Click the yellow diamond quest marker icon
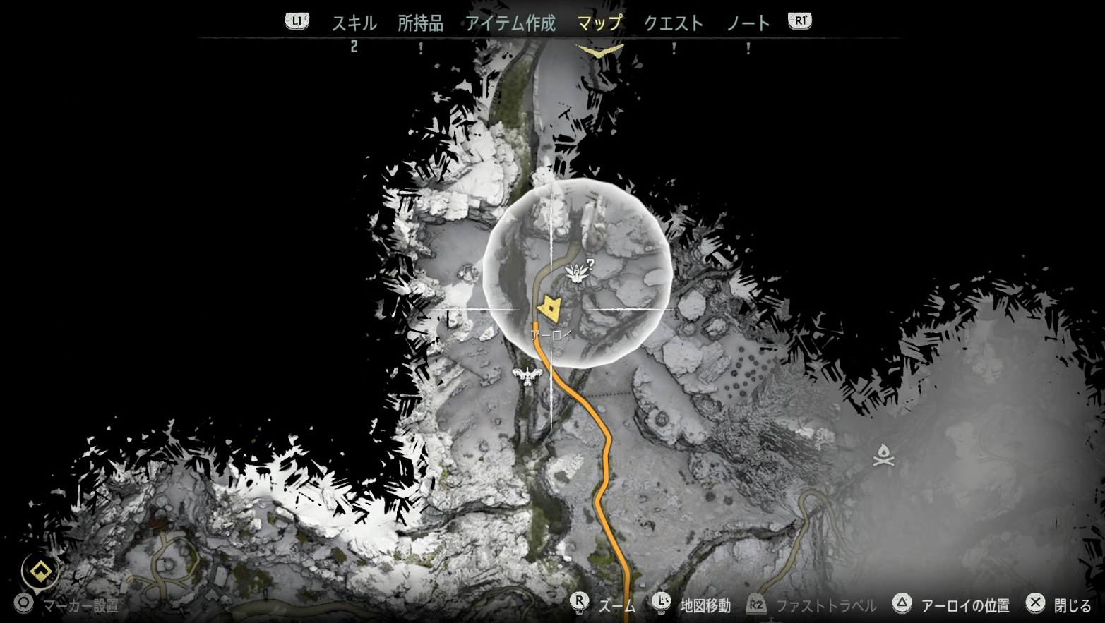1105x623 pixels. tap(40, 571)
